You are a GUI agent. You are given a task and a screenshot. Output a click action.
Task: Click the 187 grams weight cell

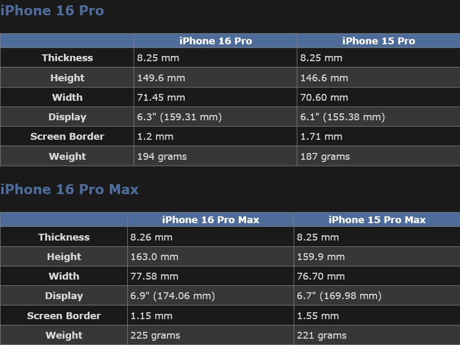point(379,156)
